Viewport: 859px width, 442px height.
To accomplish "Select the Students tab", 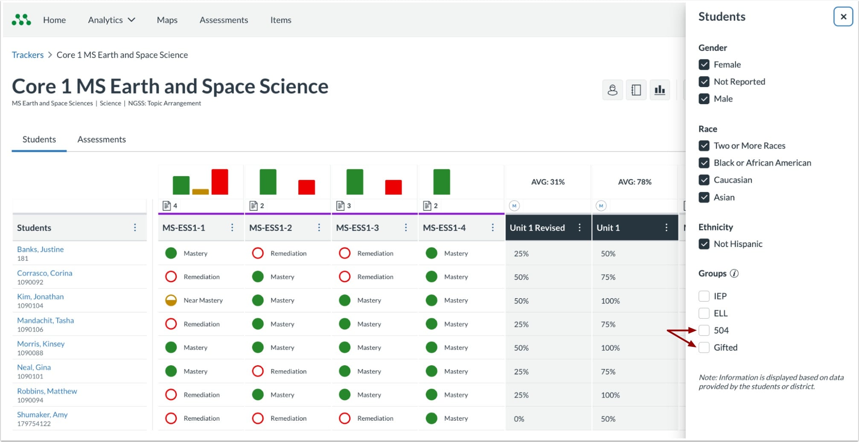I will tap(39, 140).
